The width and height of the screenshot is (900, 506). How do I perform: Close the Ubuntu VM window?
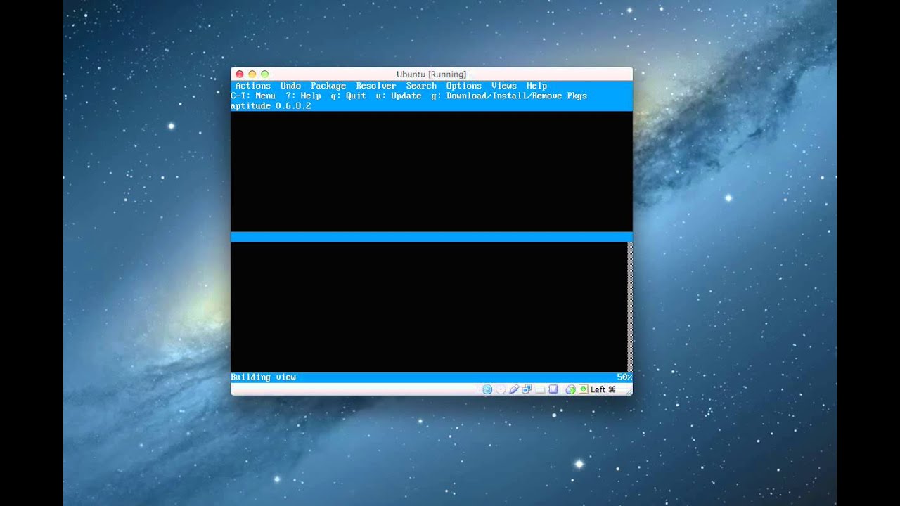pos(239,74)
